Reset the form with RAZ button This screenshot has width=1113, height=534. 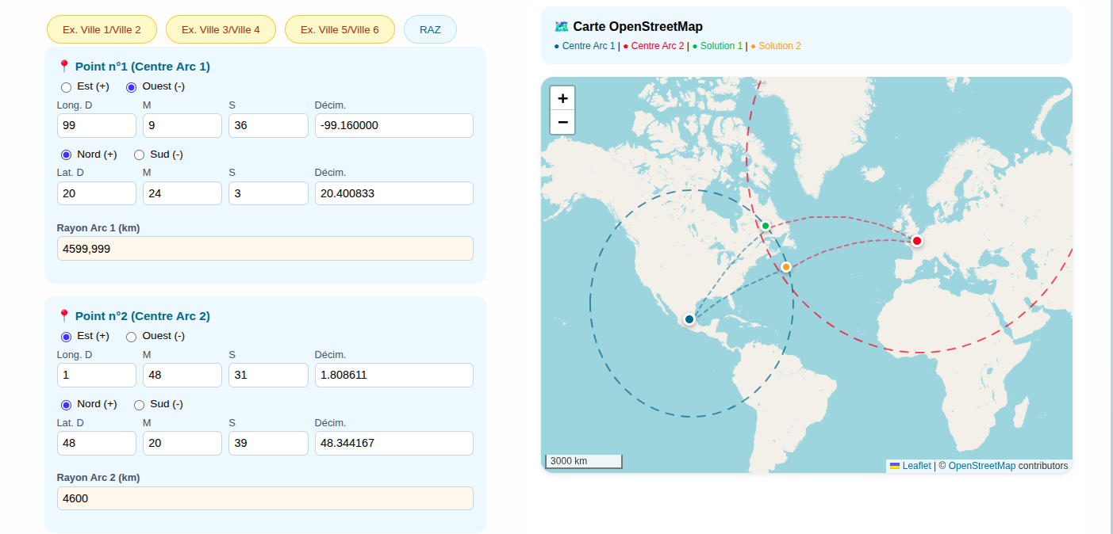tap(430, 29)
